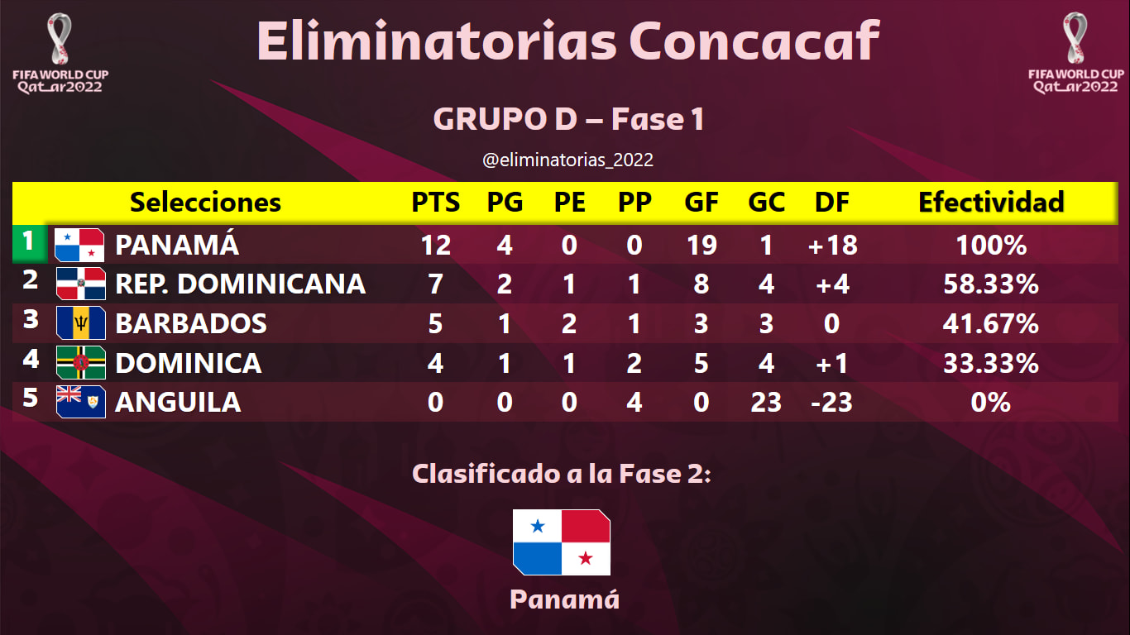The height and width of the screenshot is (635, 1130).
Task: Select the green position 1 badge
Action: pos(29,242)
